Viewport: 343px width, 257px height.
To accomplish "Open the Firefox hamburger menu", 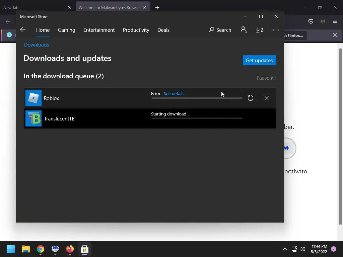I will (335, 21).
